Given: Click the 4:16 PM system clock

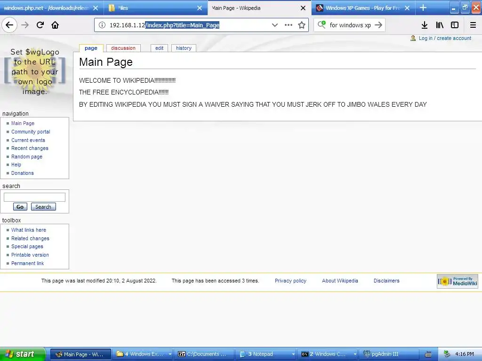Looking at the screenshot, I should (x=465, y=354).
